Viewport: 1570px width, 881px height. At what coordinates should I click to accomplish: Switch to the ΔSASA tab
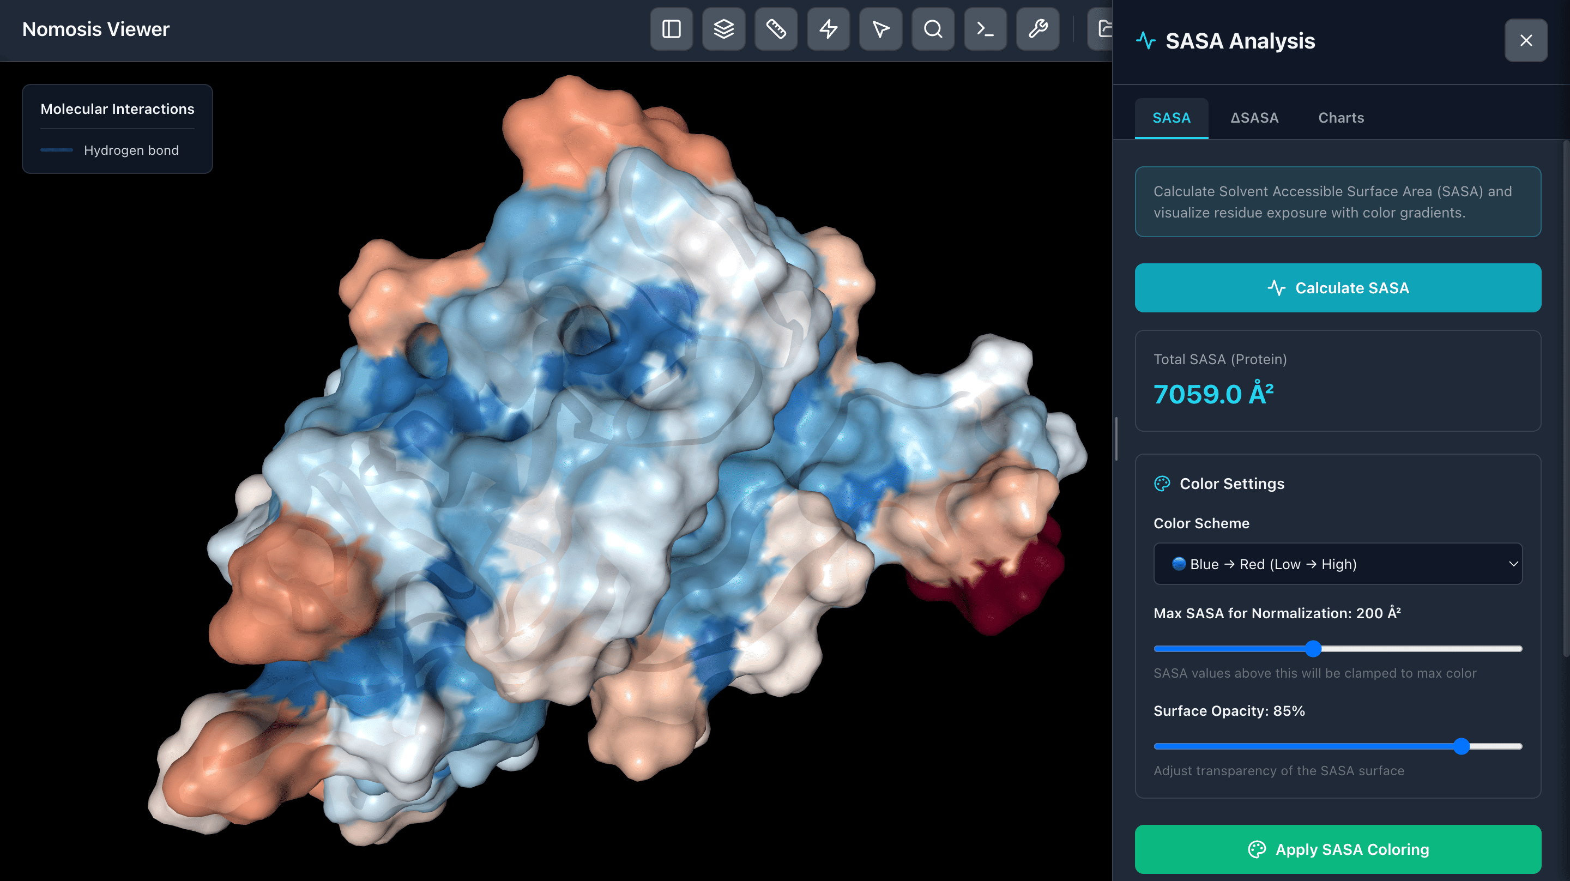1254,118
